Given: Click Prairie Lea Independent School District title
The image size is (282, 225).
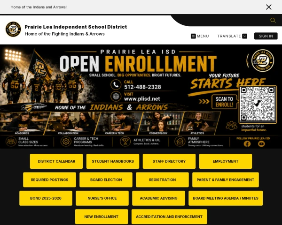Looking at the screenshot, I should click(76, 27).
